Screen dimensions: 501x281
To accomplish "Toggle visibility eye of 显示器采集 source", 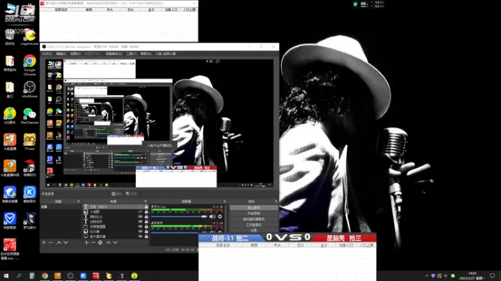I will click(x=140, y=237).
